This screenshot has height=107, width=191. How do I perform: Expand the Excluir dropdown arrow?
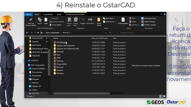pyautogui.click(x=83, y=25)
